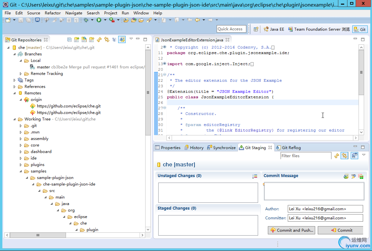Open the Team Foundation Server perspective

(319, 29)
